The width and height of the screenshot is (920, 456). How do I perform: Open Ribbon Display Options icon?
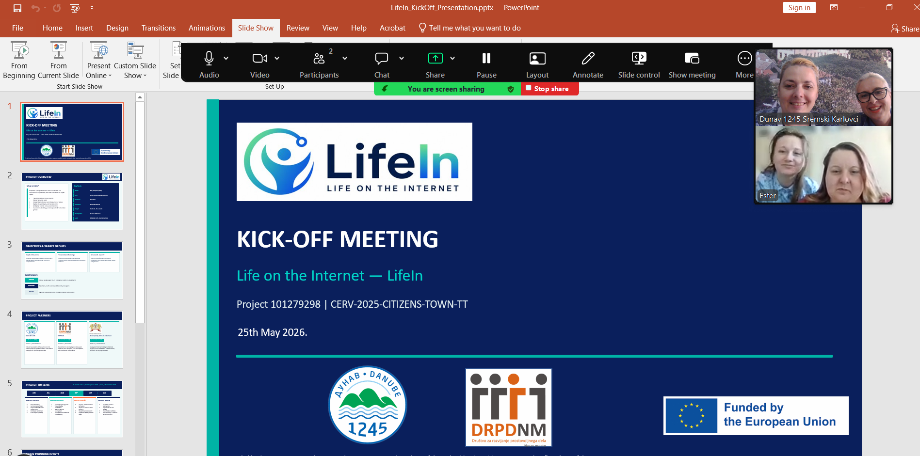(x=834, y=8)
